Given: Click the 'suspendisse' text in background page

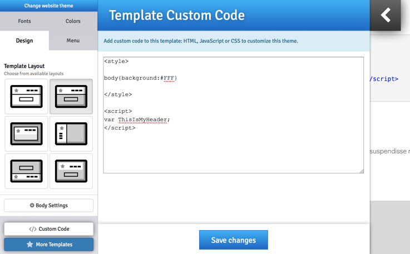Looking at the screenshot, I should [388, 151].
